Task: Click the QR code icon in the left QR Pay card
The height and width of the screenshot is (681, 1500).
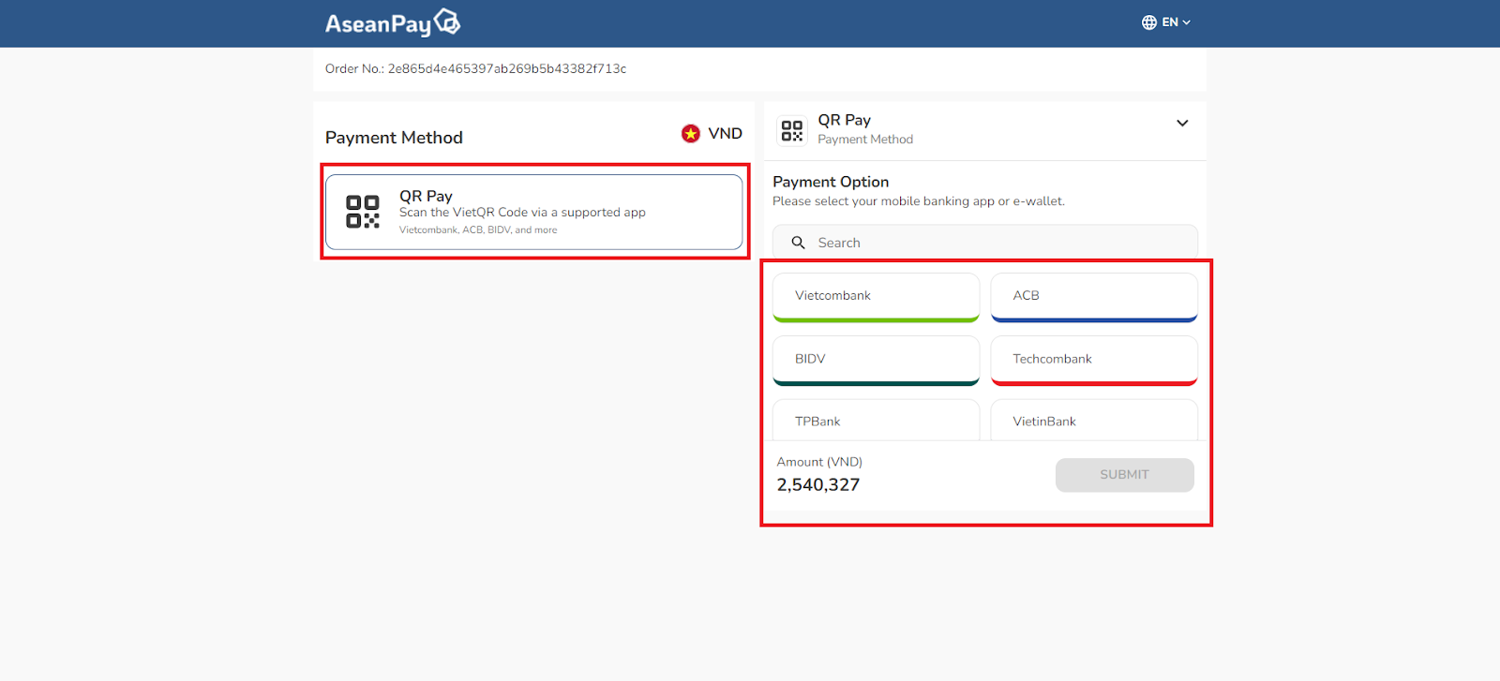Action: point(363,212)
